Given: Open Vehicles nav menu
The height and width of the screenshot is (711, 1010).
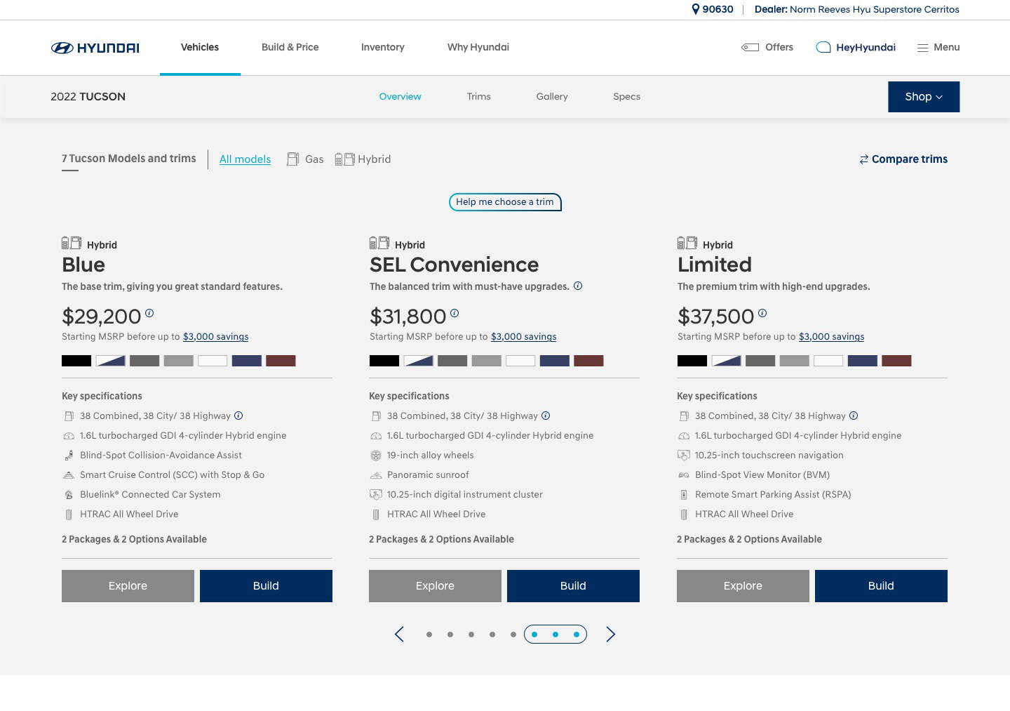Looking at the screenshot, I should 200,47.
